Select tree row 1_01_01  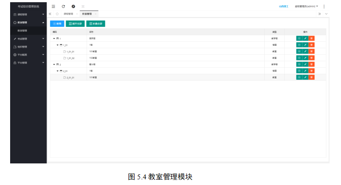(188, 52)
